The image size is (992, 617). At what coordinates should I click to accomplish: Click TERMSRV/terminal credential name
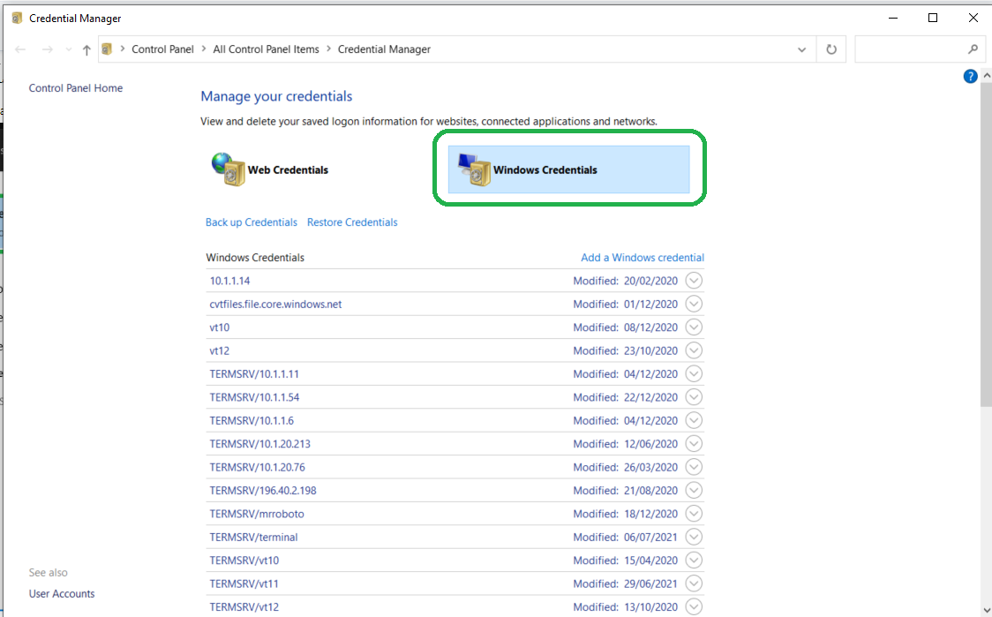click(x=253, y=538)
